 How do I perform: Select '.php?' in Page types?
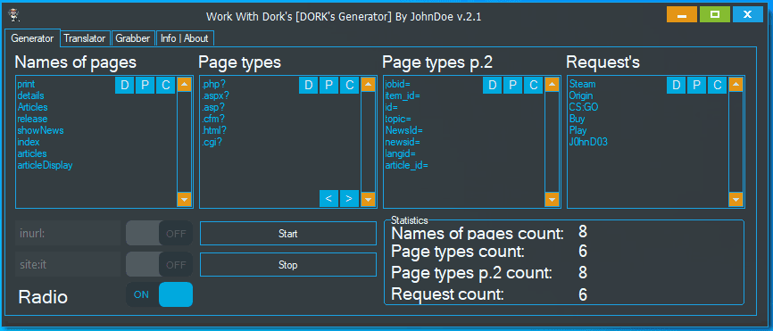coord(213,84)
